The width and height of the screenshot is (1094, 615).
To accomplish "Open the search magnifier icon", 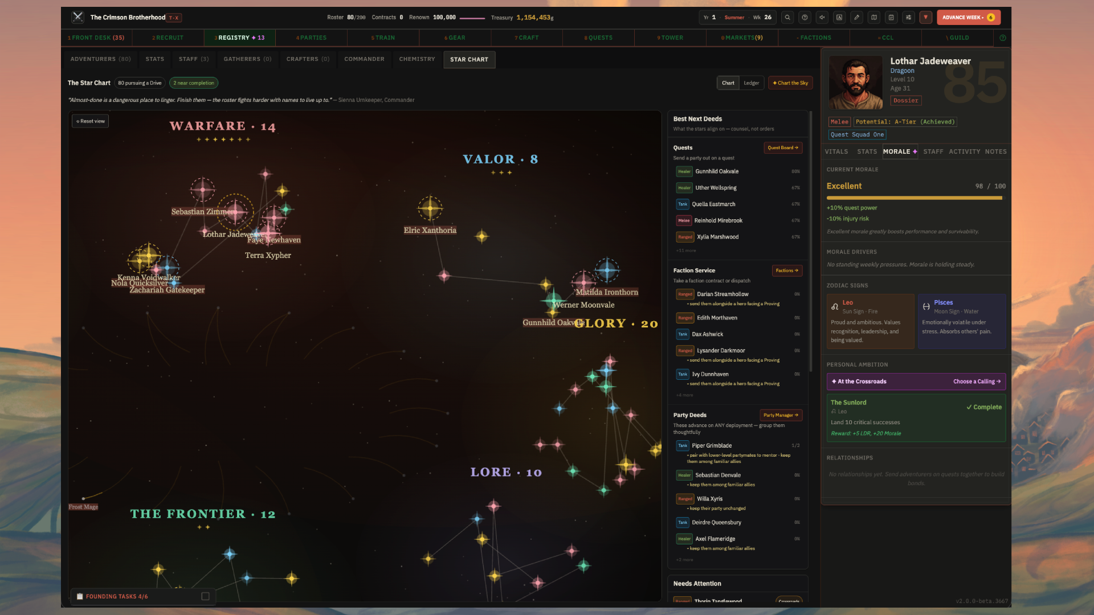I will click(787, 17).
